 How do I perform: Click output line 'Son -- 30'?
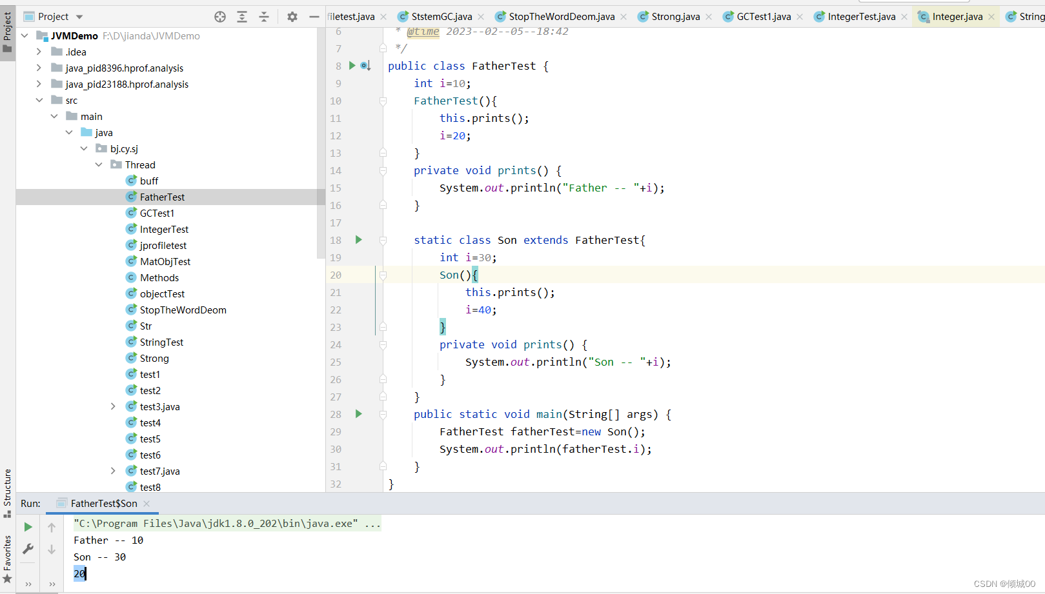[100, 557]
